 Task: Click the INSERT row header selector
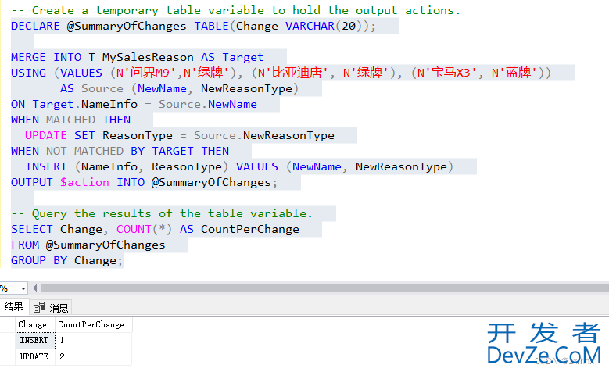7,340
